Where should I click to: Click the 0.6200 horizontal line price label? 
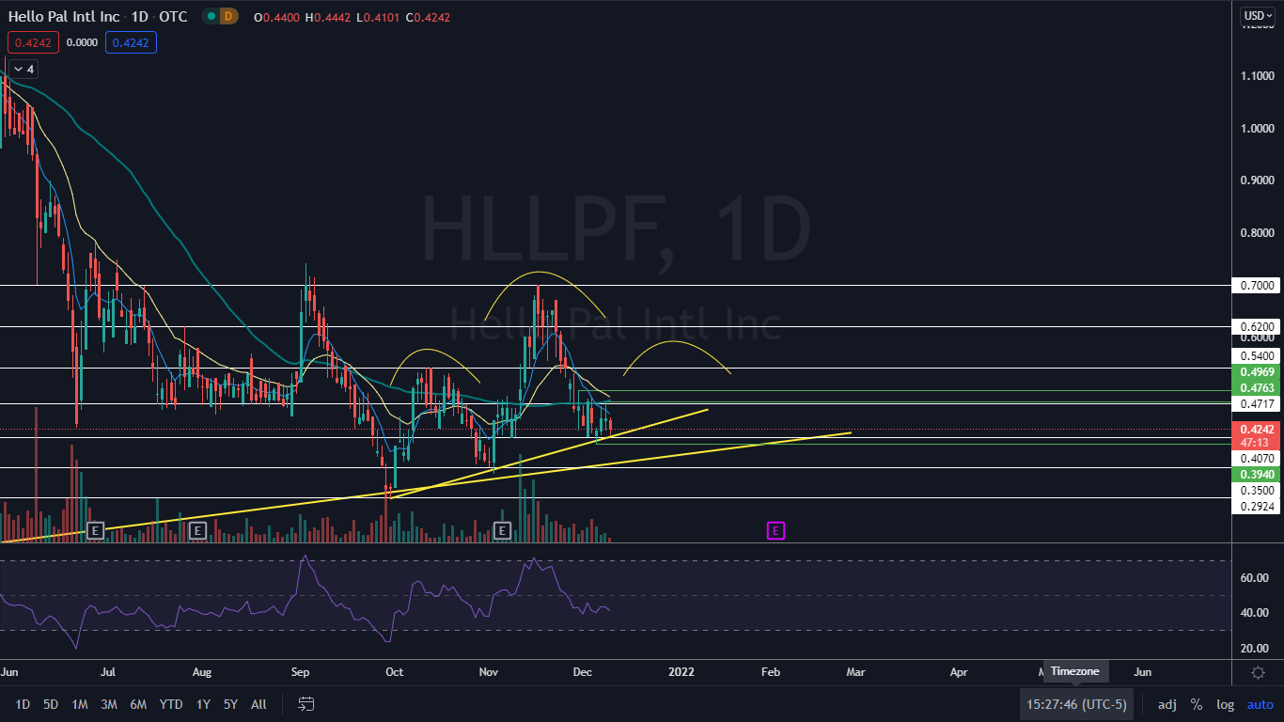[x=1257, y=326]
